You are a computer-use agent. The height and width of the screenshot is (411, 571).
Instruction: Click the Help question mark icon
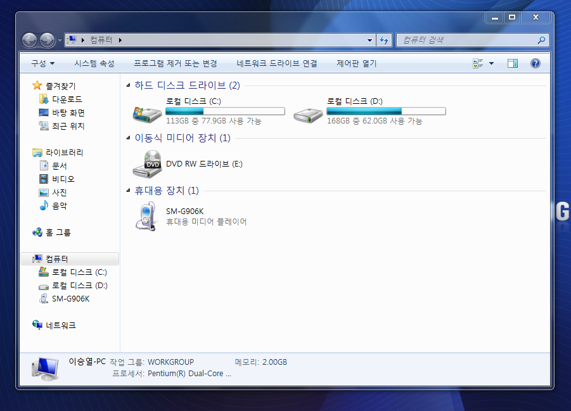(535, 63)
